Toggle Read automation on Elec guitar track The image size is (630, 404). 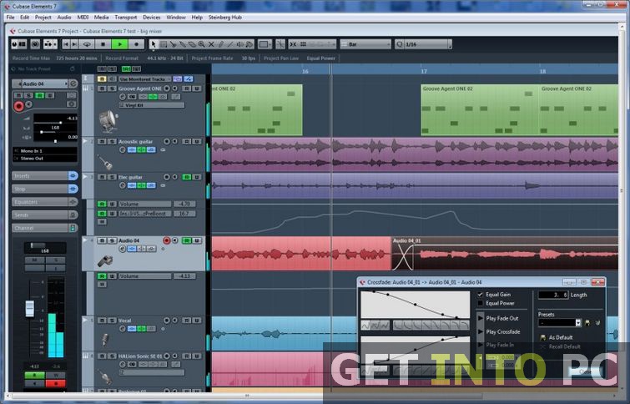pyautogui.click(x=187, y=177)
